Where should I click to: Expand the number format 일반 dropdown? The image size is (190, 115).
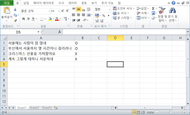tap(109, 9)
